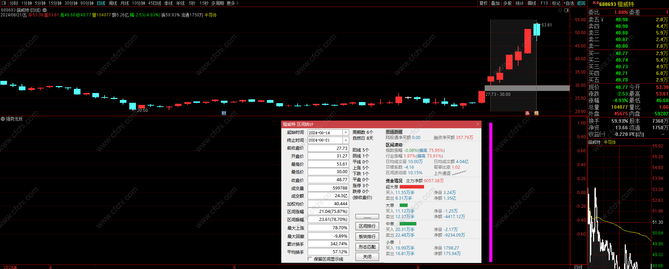
Task: Click the 买一 price 48.77
Action: (621, 53)
